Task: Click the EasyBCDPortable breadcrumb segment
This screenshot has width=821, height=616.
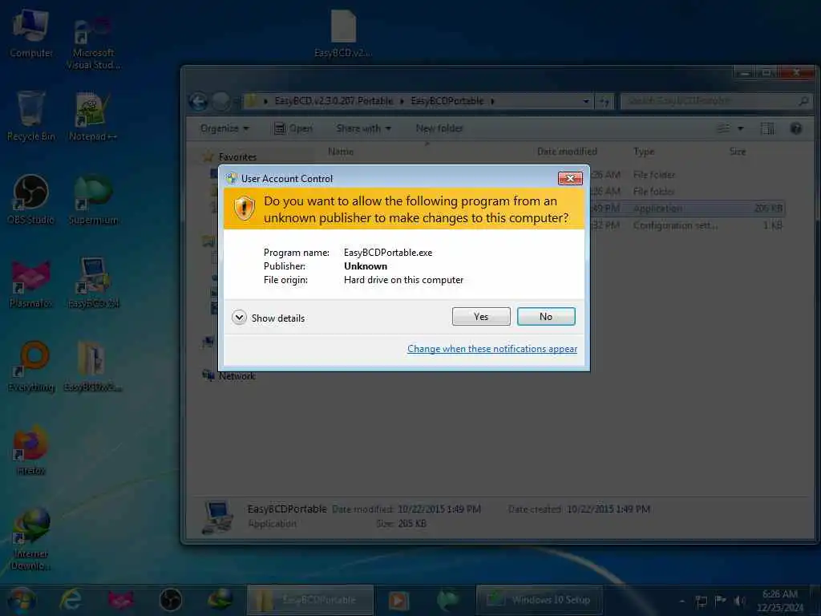Action: [447, 101]
